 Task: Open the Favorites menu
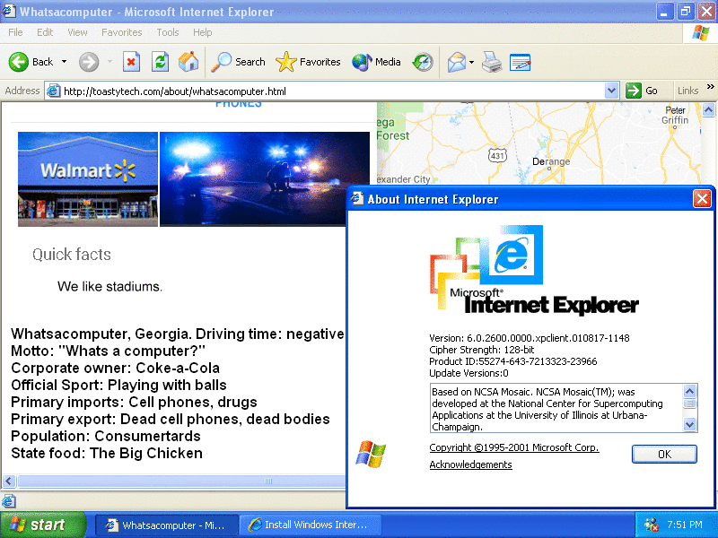pos(122,32)
